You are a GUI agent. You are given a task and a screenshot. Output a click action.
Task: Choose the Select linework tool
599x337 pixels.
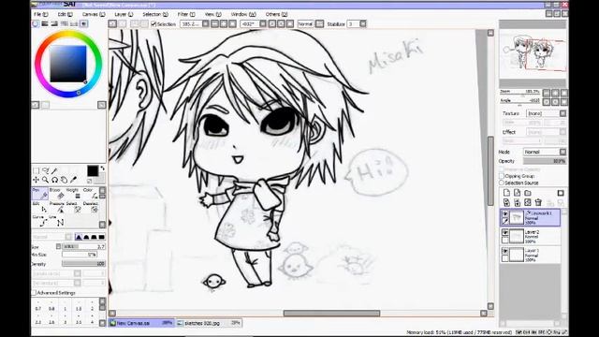tap(73, 208)
